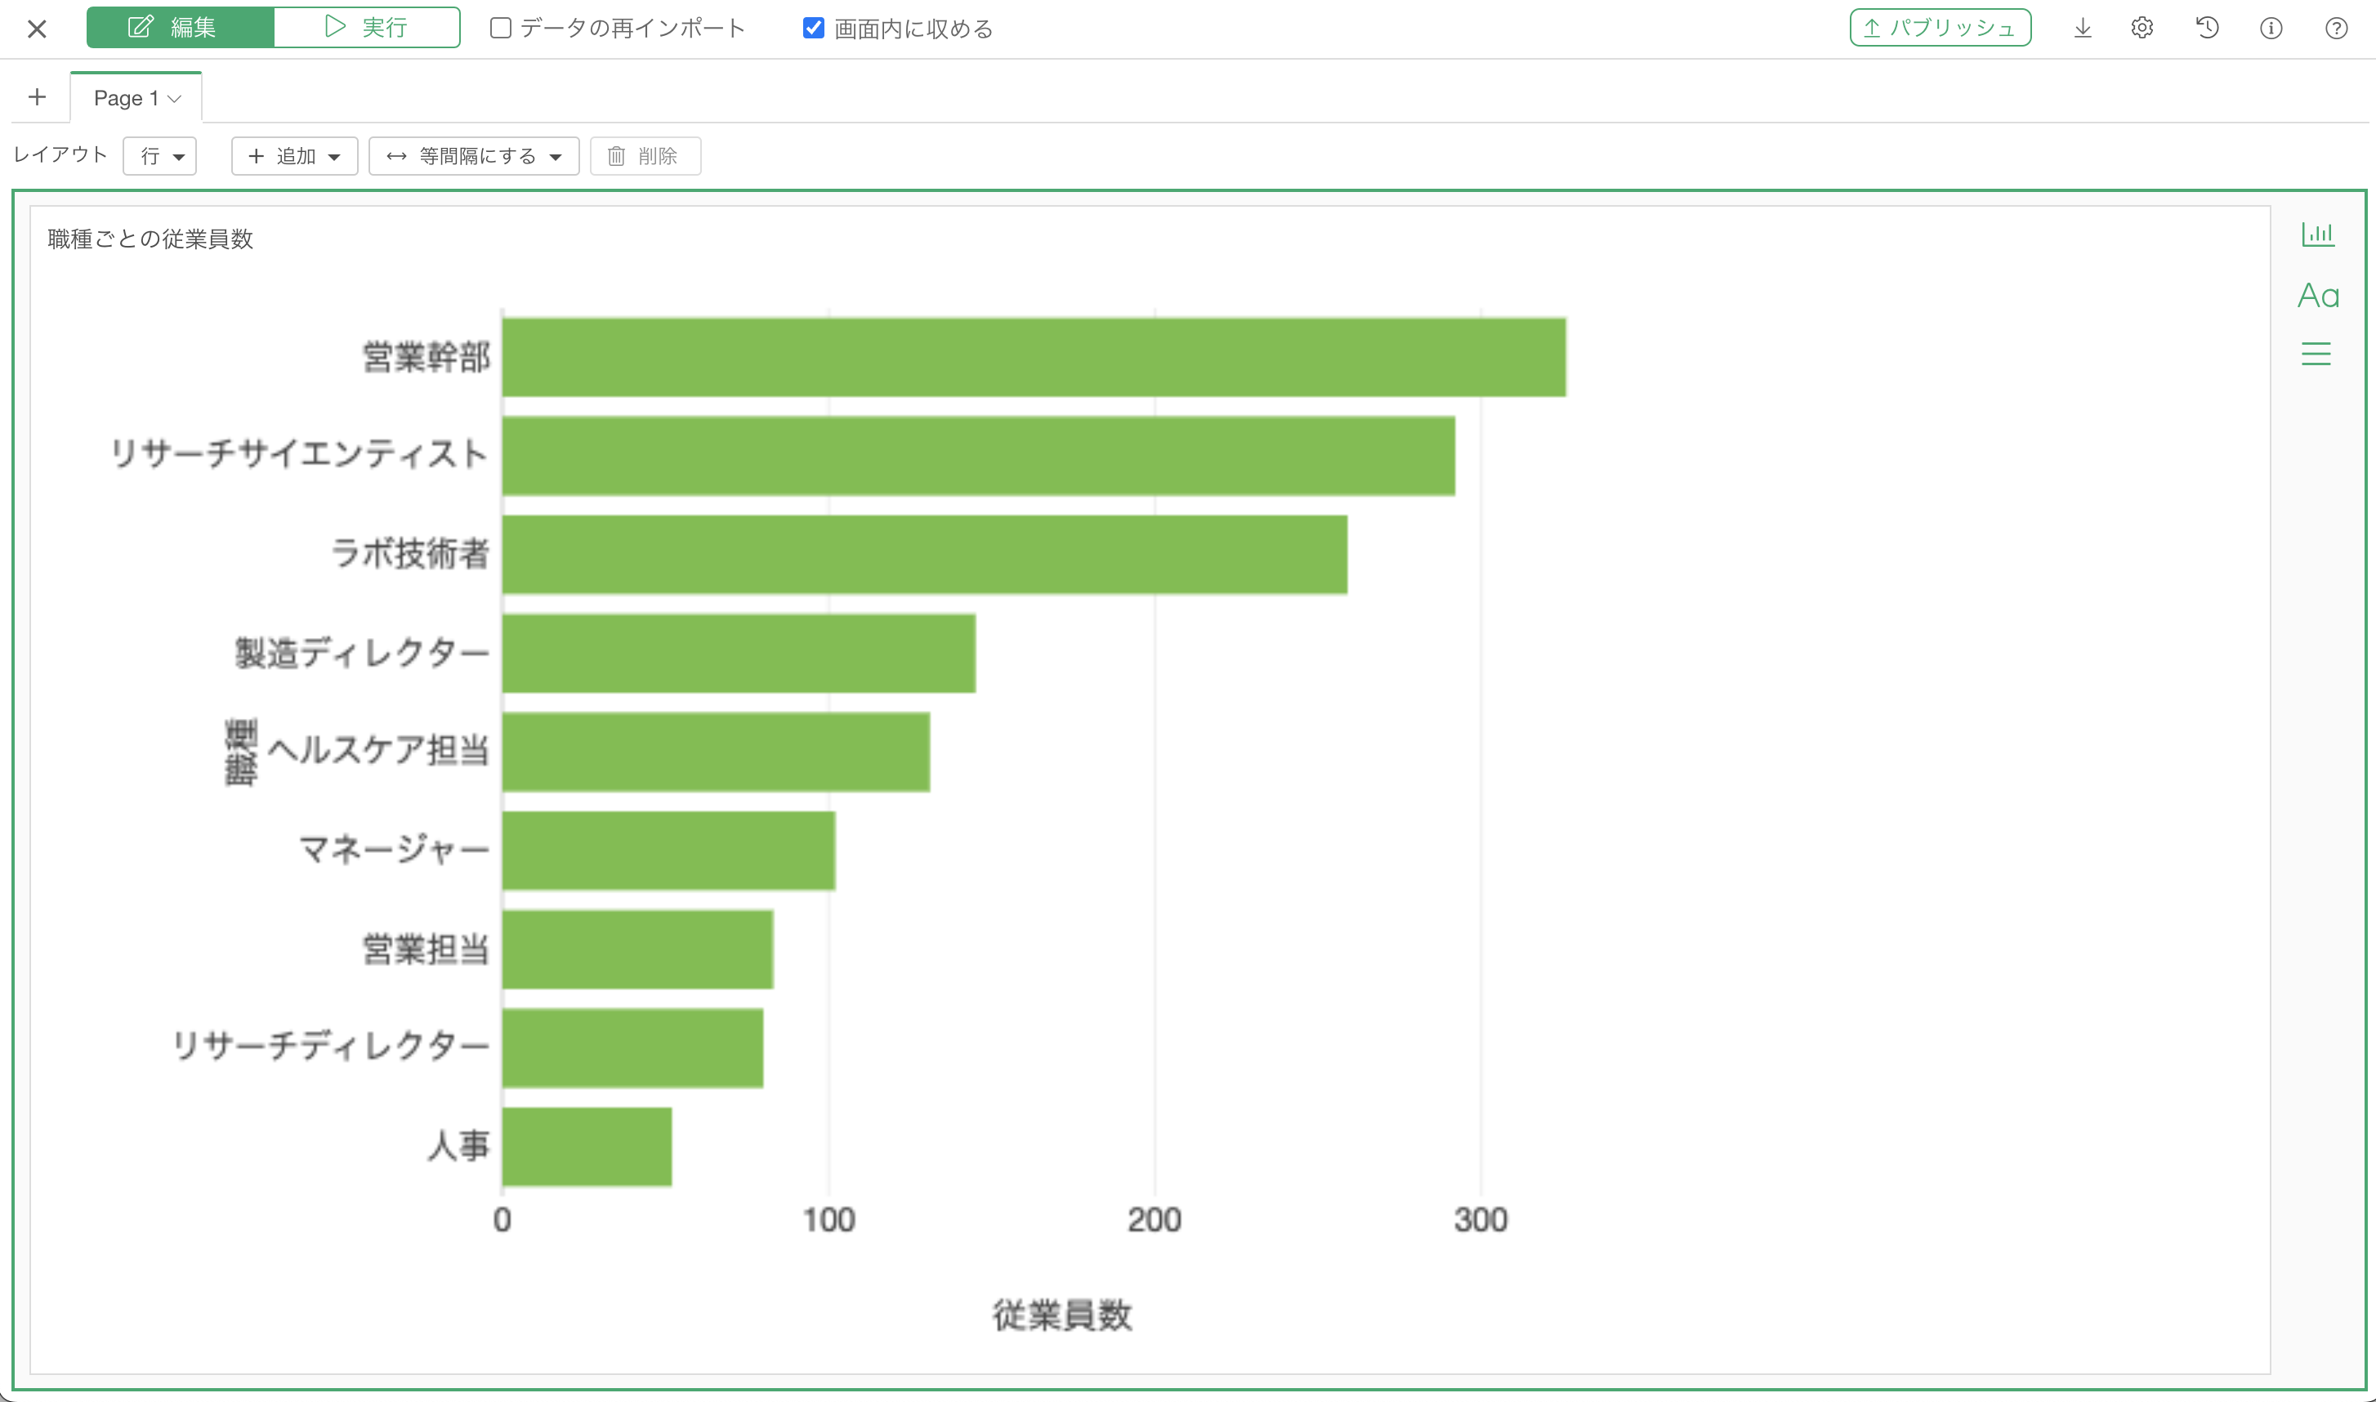Add a new page with plus icon
The height and width of the screenshot is (1402, 2376).
click(37, 97)
